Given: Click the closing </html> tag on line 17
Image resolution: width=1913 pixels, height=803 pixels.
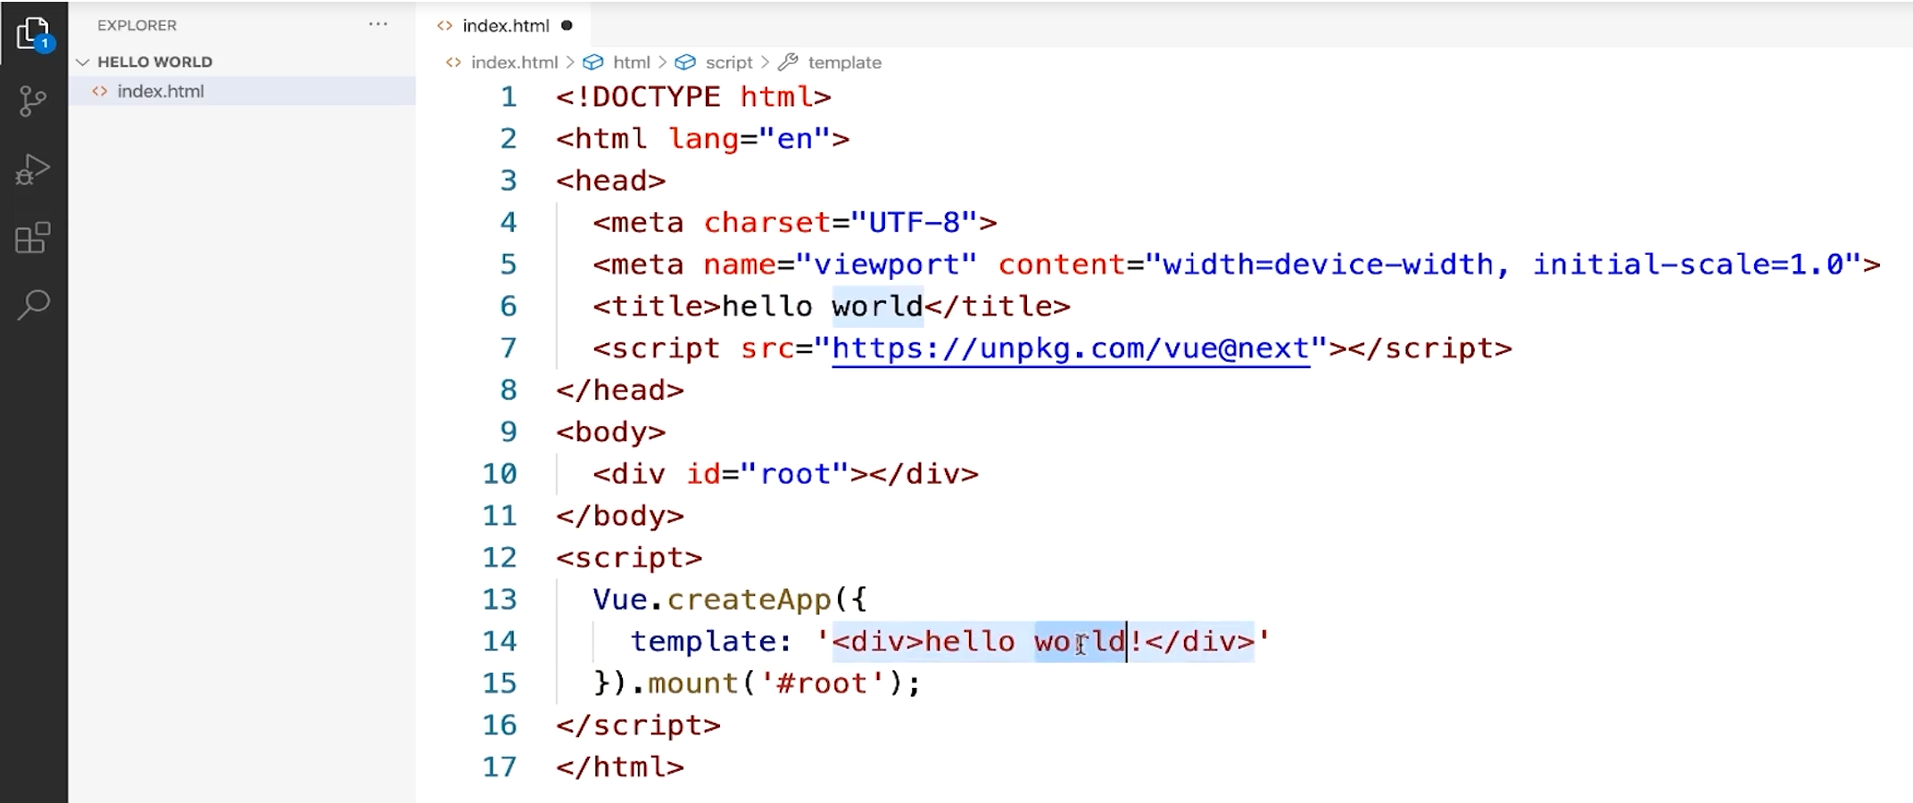Looking at the screenshot, I should (x=620, y=766).
